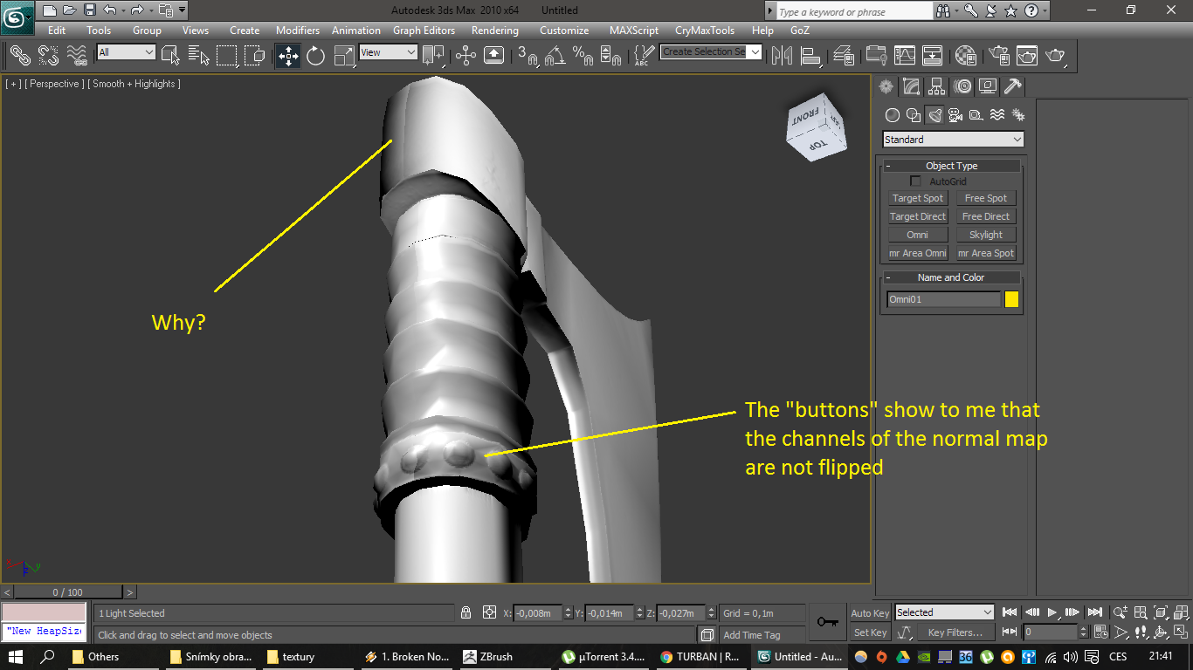Click the Omni light button
The image size is (1193, 670).
click(x=918, y=235)
